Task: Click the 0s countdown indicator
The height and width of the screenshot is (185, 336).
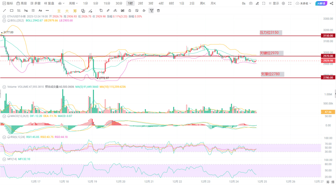Action: pyautogui.click(x=244, y=3)
